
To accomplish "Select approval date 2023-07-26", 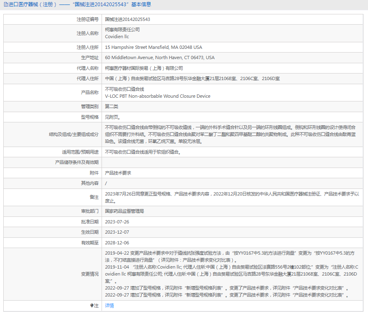I will 117,222.
